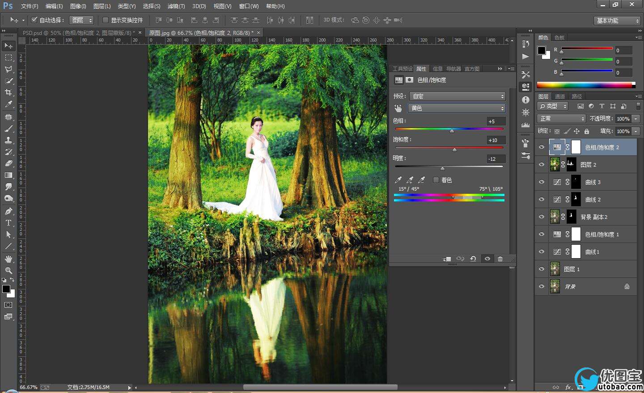This screenshot has width=644, height=393.
Task: Select the Hand tool
Action: click(x=8, y=259)
